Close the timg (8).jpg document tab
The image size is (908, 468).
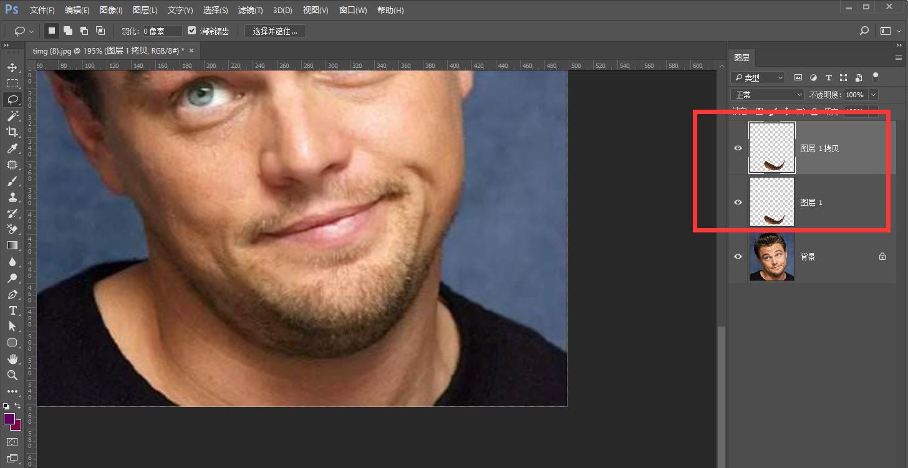point(191,50)
